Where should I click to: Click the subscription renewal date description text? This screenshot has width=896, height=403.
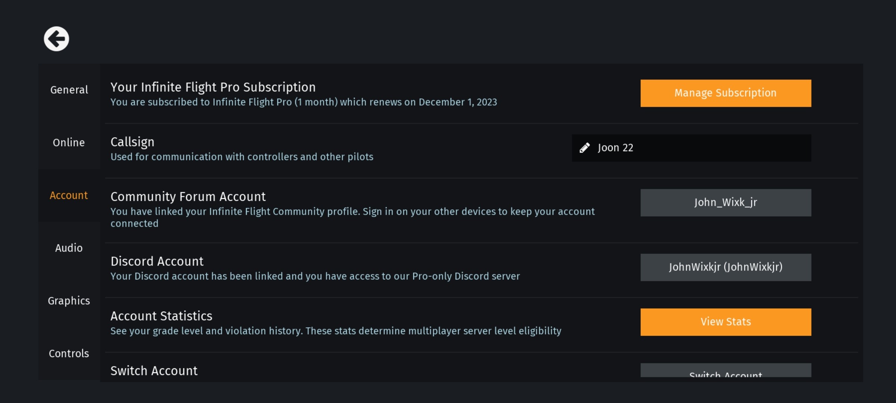point(304,102)
